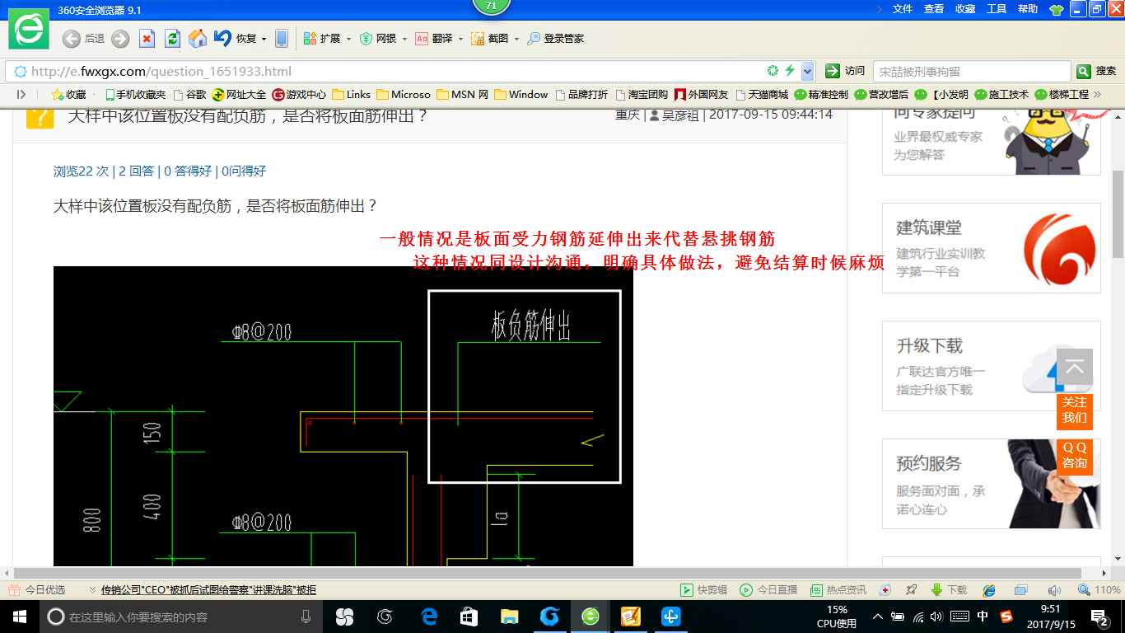Open the address bar history dropdown
Image resolution: width=1125 pixels, height=633 pixels.
coord(808,71)
